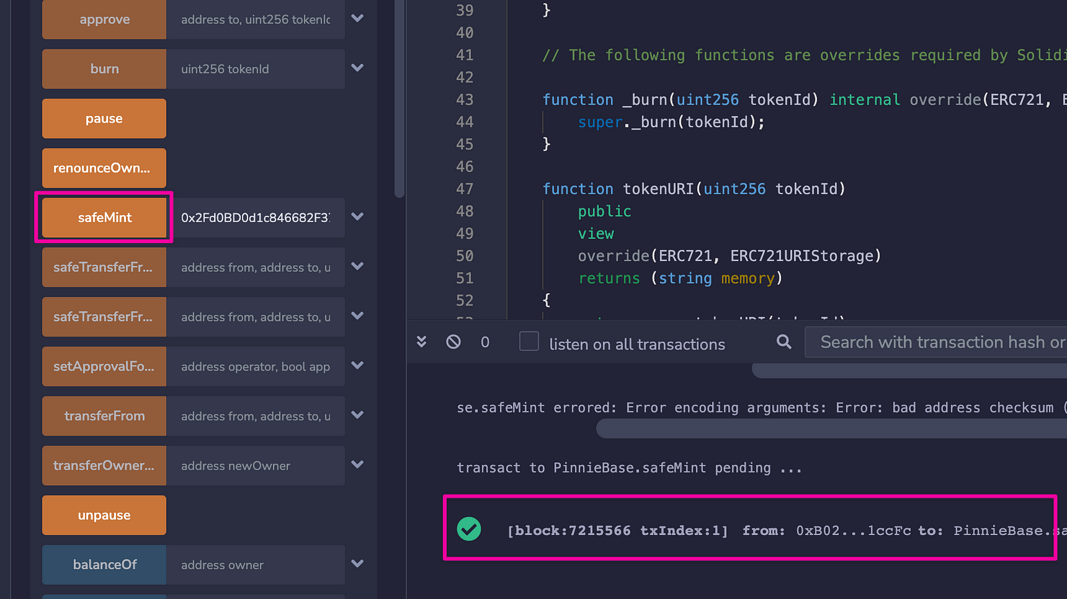Viewport: 1067px width, 599px height.
Task: Clear the console with the ban icon
Action: pos(453,342)
